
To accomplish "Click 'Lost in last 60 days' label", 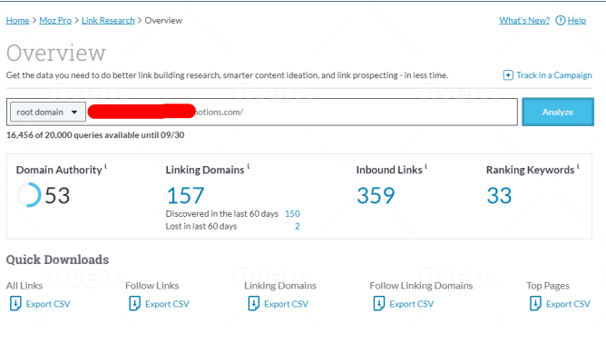I will point(201,226).
